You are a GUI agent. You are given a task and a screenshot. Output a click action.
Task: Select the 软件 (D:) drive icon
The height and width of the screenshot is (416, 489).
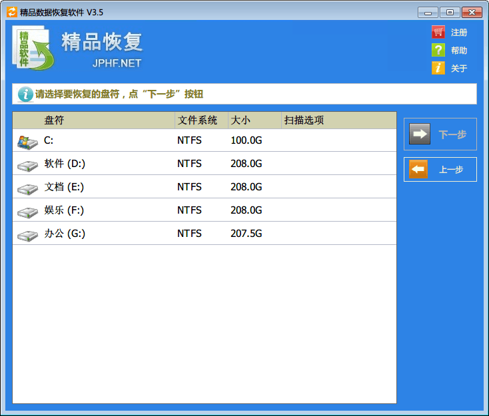pos(27,166)
